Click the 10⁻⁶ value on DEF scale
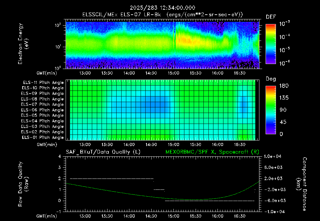The width and height of the screenshot is (320, 221). [x=284, y=63]
